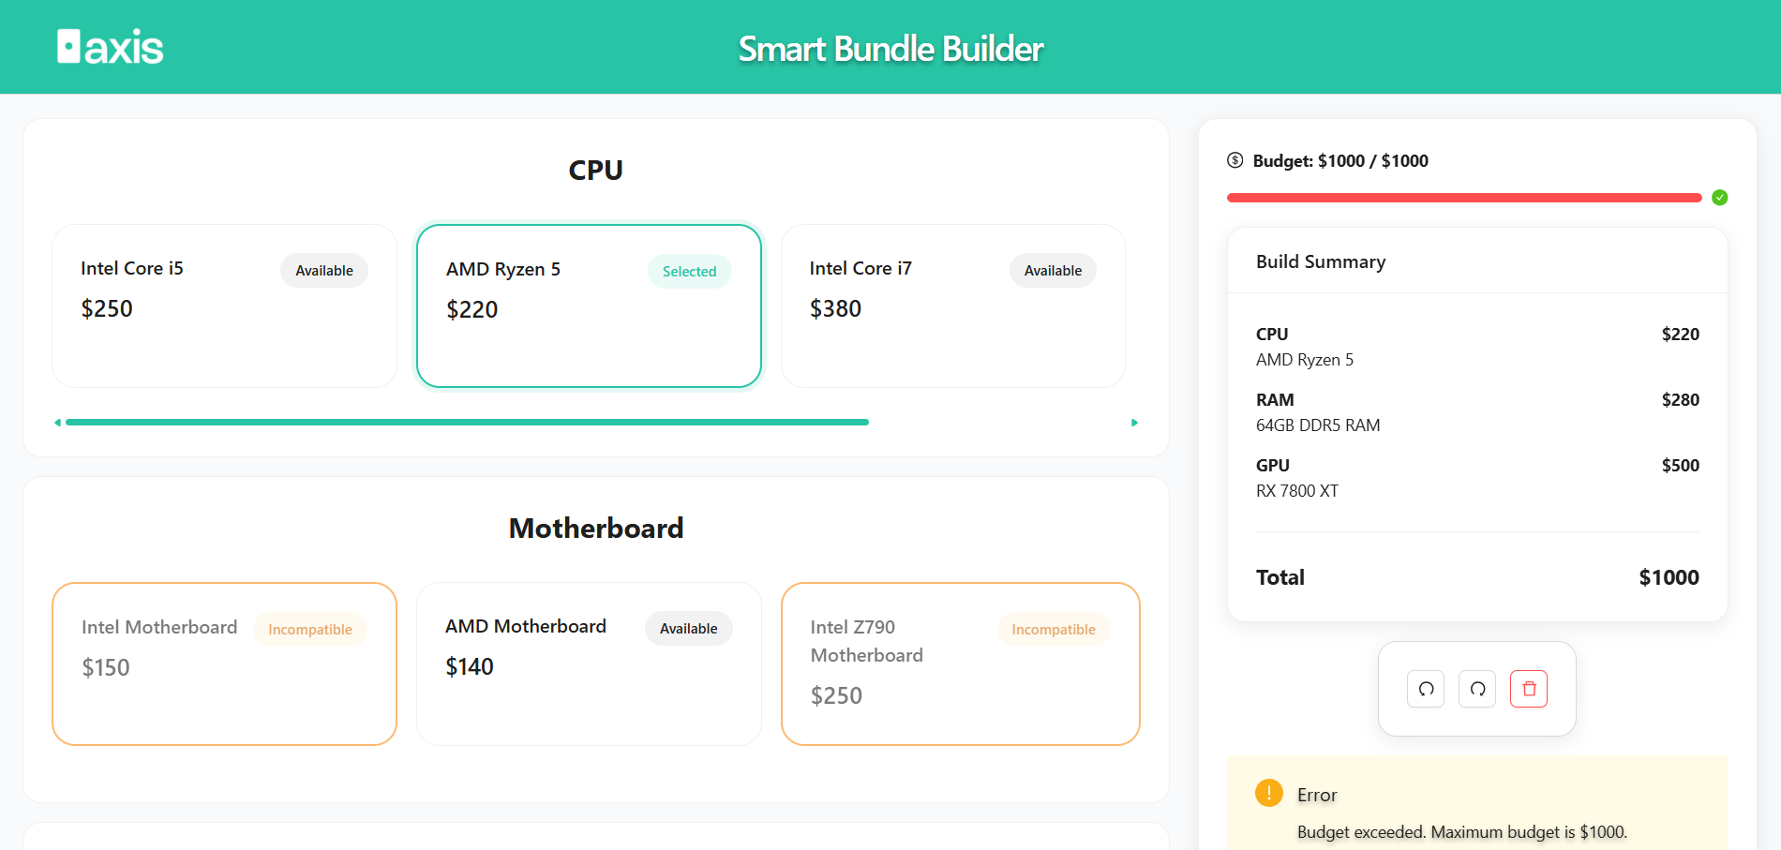Click the Available tag on AMD Motherboard
This screenshot has height=850, width=1781.
(689, 629)
